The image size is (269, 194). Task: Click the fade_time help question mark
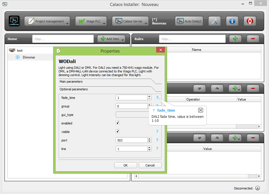pyautogui.click(x=157, y=97)
